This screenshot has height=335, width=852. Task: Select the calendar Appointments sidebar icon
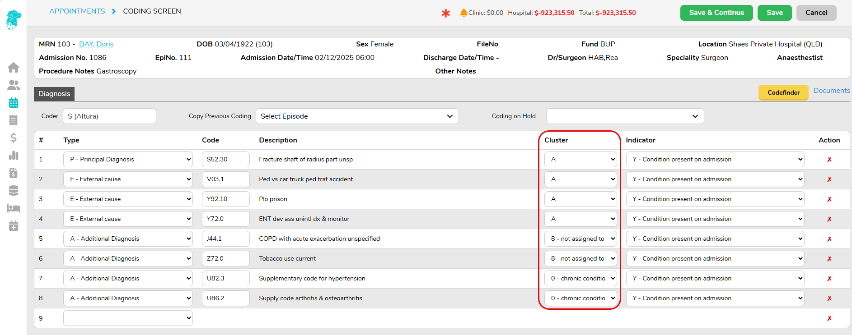(x=14, y=103)
